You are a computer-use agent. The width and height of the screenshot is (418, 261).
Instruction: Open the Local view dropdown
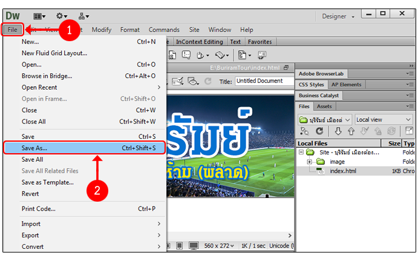(384, 119)
